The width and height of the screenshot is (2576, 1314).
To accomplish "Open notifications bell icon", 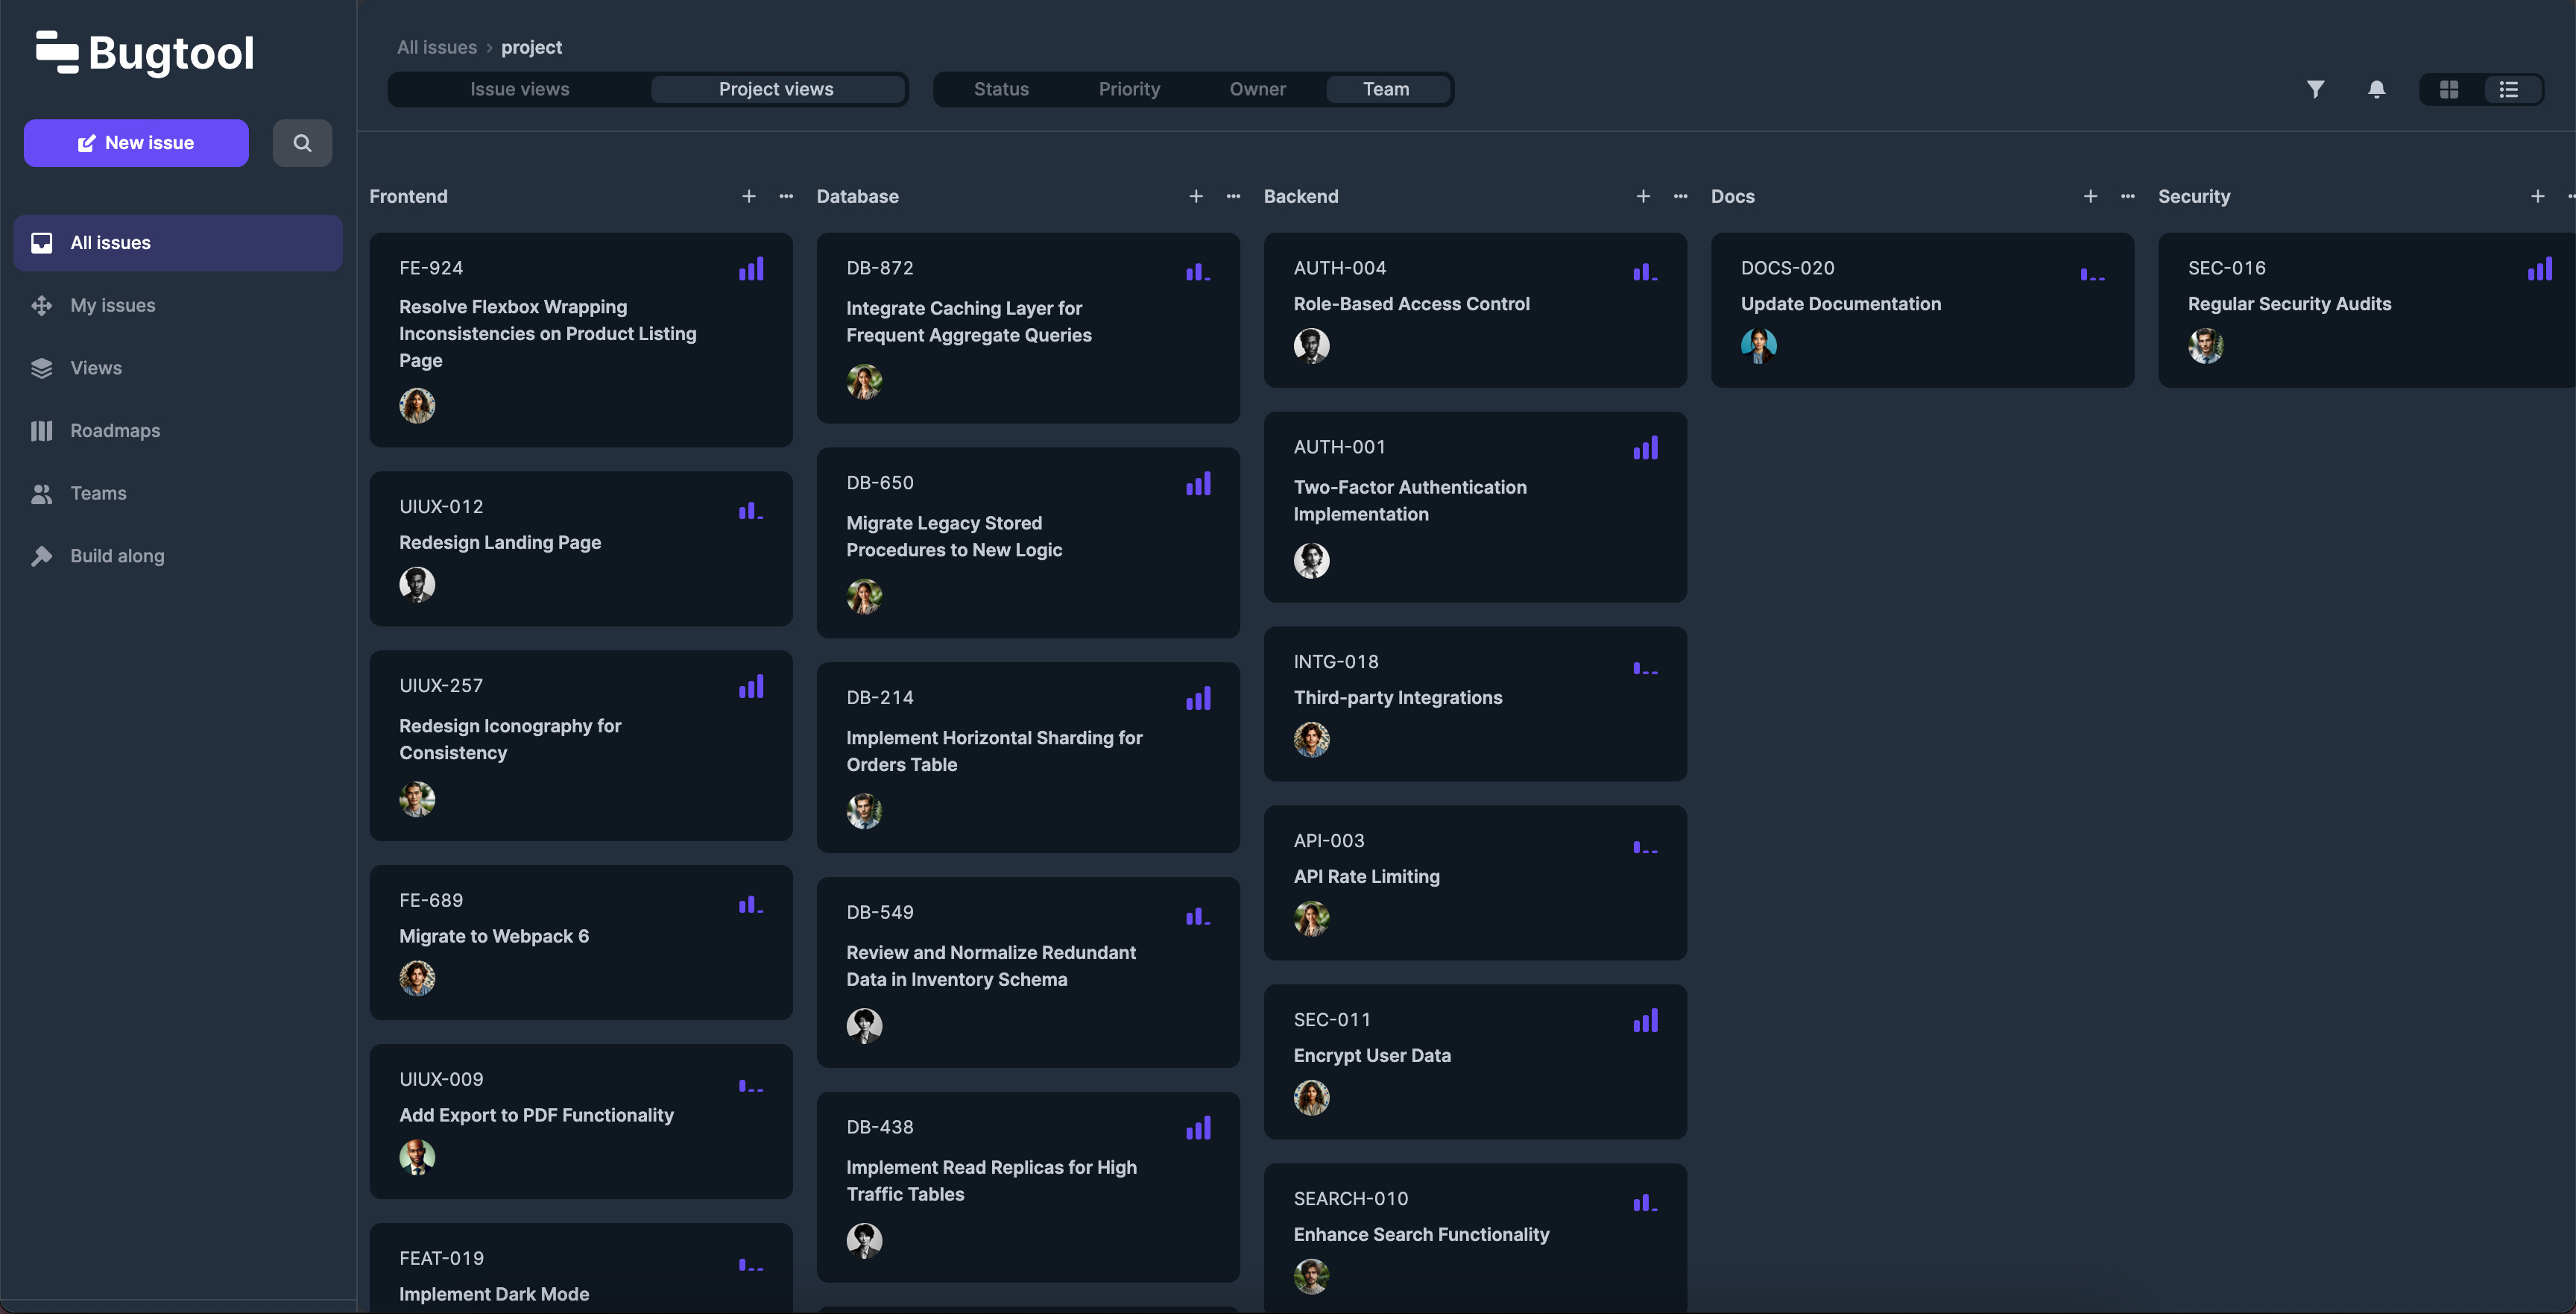I will click(x=2377, y=89).
